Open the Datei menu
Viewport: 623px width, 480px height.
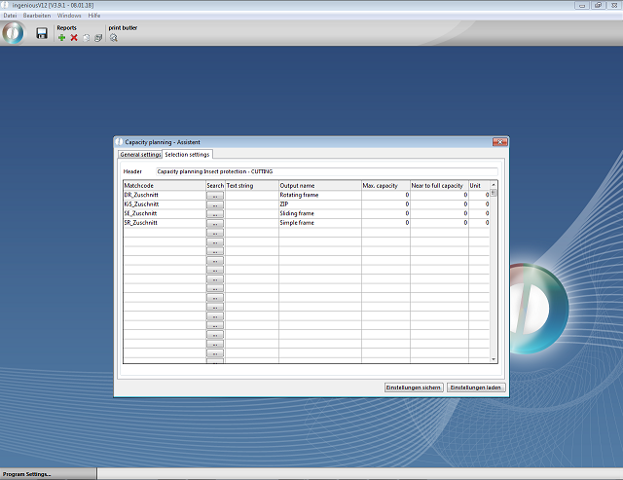click(x=10, y=16)
